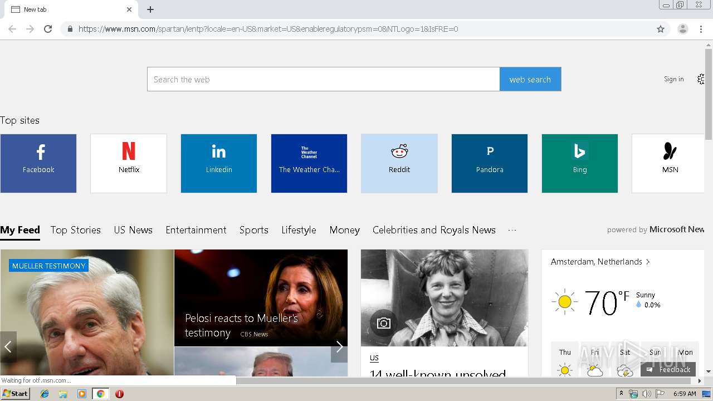713x401 pixels.
Task: Click the taskbar clock showing 6:59 AM
Action: tap(685, 394)
